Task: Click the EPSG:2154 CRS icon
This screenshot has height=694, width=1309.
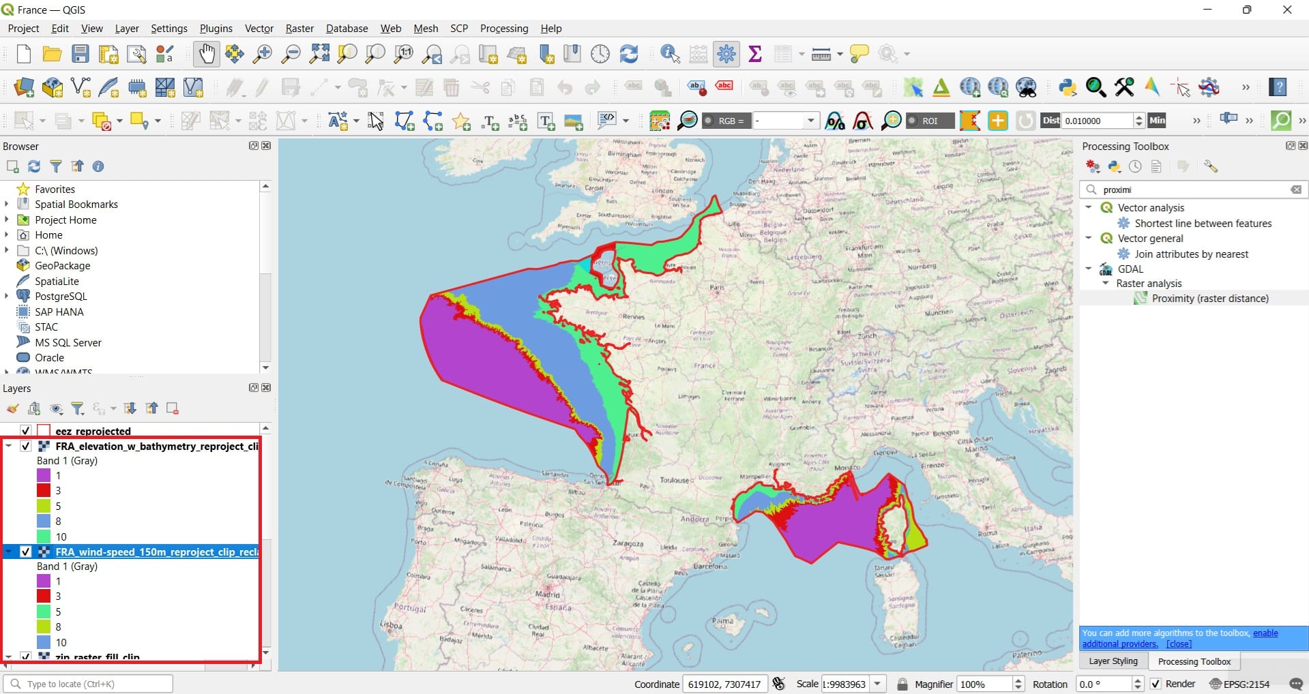Action: (x=1240, y=684)
